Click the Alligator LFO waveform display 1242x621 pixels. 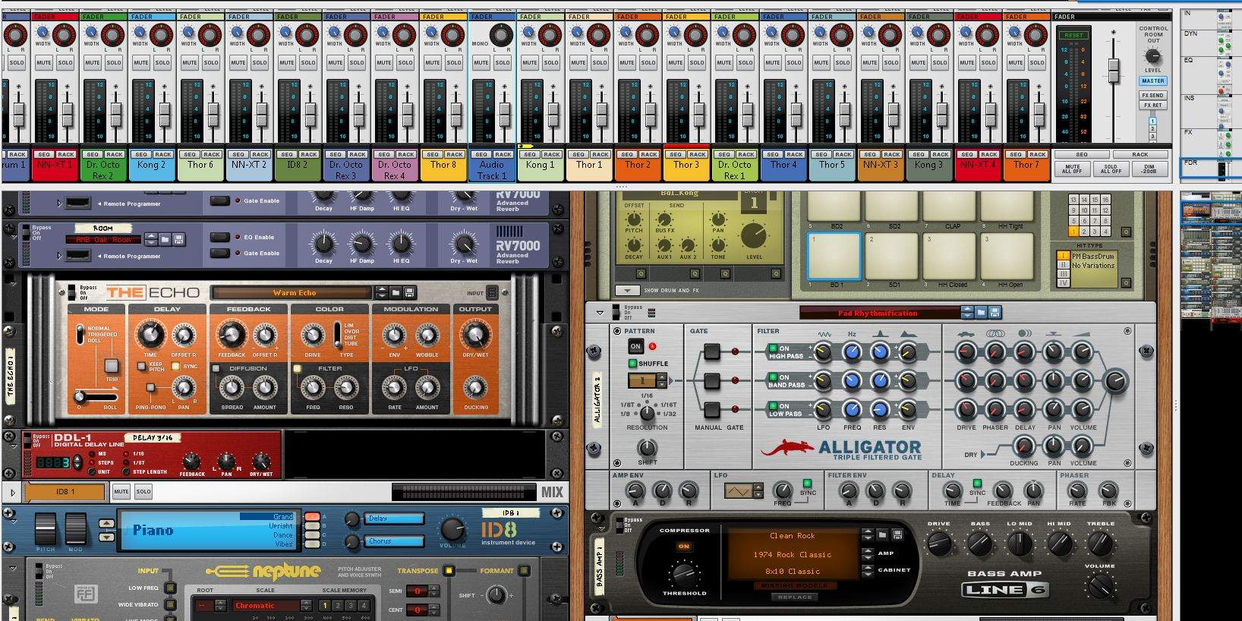pos(738,491)
